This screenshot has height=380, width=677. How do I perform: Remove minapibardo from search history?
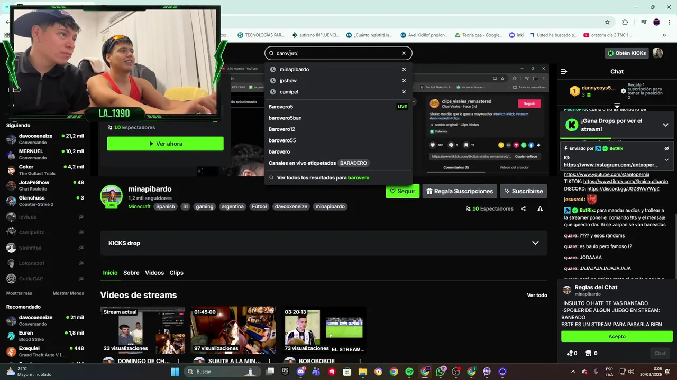coord(404,69)
